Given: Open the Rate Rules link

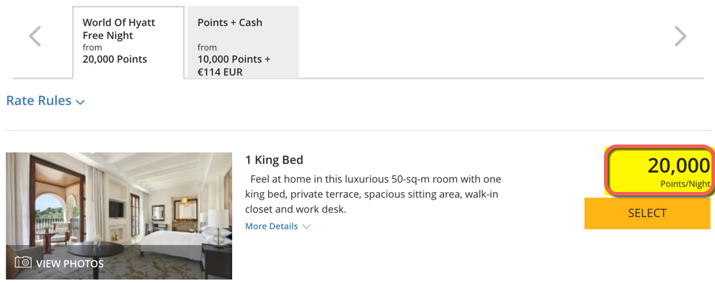Looking at the screenshot, I should [x=39, y=100].
